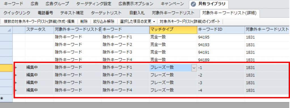Viewport: 290px width, 108px height.
Task: Select the ターゲティング設定 tab
Action: (94, 4)
